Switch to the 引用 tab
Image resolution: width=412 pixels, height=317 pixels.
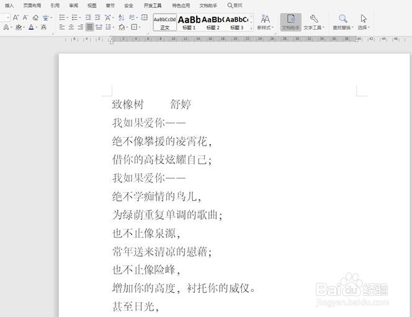click(55, 6)
